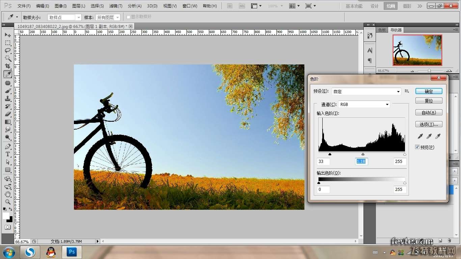Image resolution: width=461 pixels, height=259 pixels.
Task: Select the History Brush tool
Action: [x=8, y=106]
